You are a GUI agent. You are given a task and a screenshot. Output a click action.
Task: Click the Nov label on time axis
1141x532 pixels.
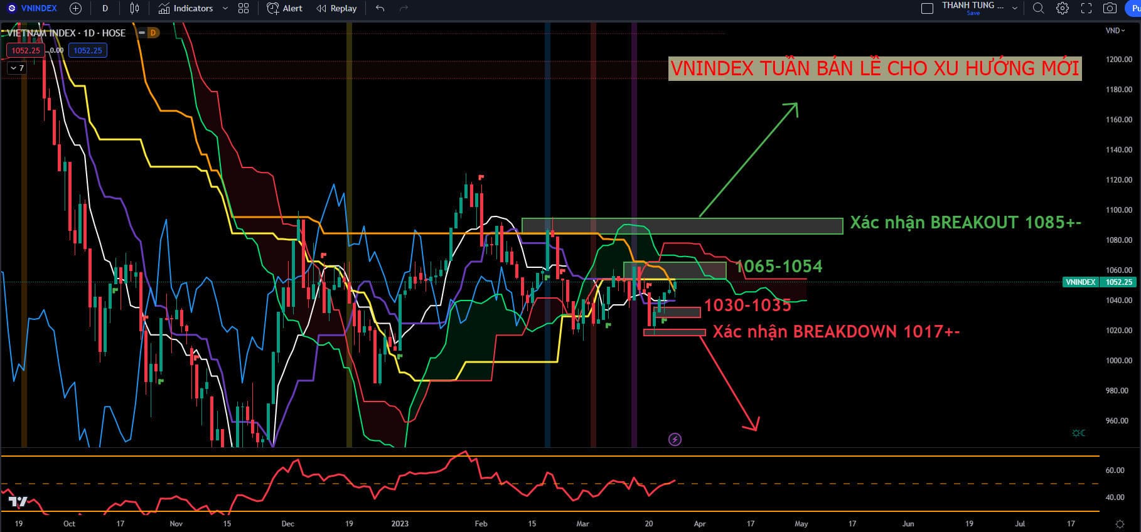coord(176,524)
